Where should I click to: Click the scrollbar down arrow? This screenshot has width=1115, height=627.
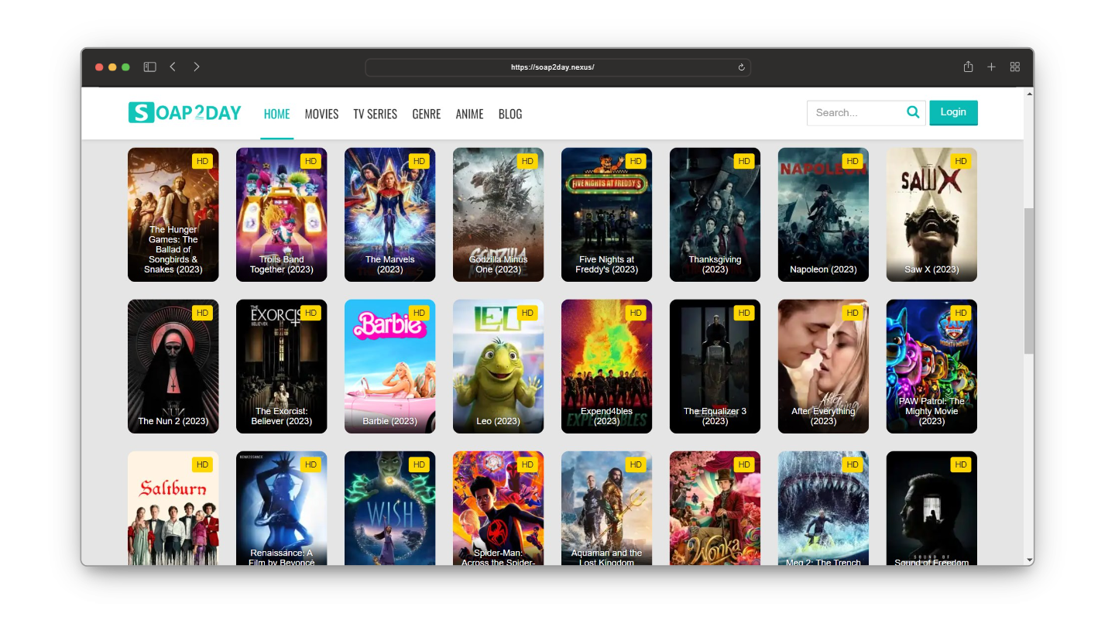pyautogui.click(x=1029, y=560)
